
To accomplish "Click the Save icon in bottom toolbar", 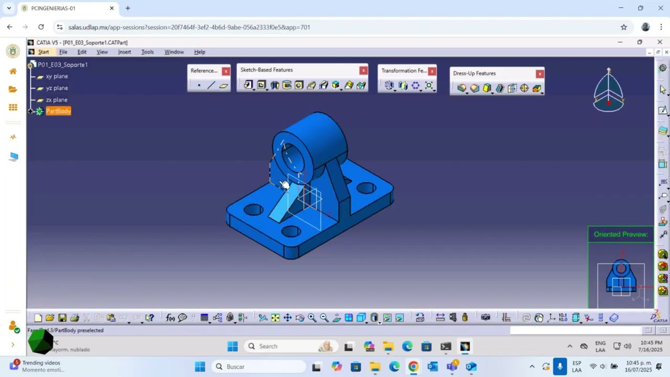I will [x=62, y=318].
